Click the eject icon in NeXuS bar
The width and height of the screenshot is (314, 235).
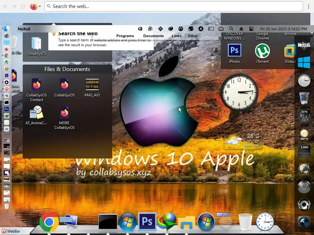click(241, 29)
